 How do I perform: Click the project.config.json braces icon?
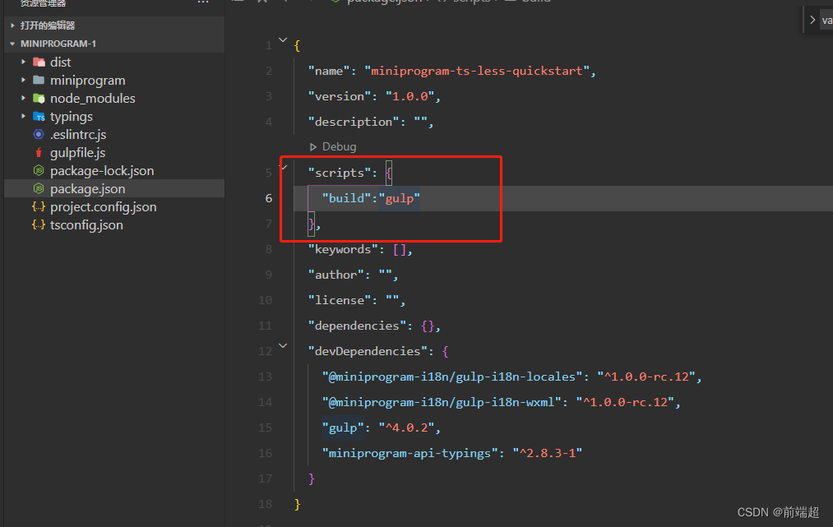point(39,206)
